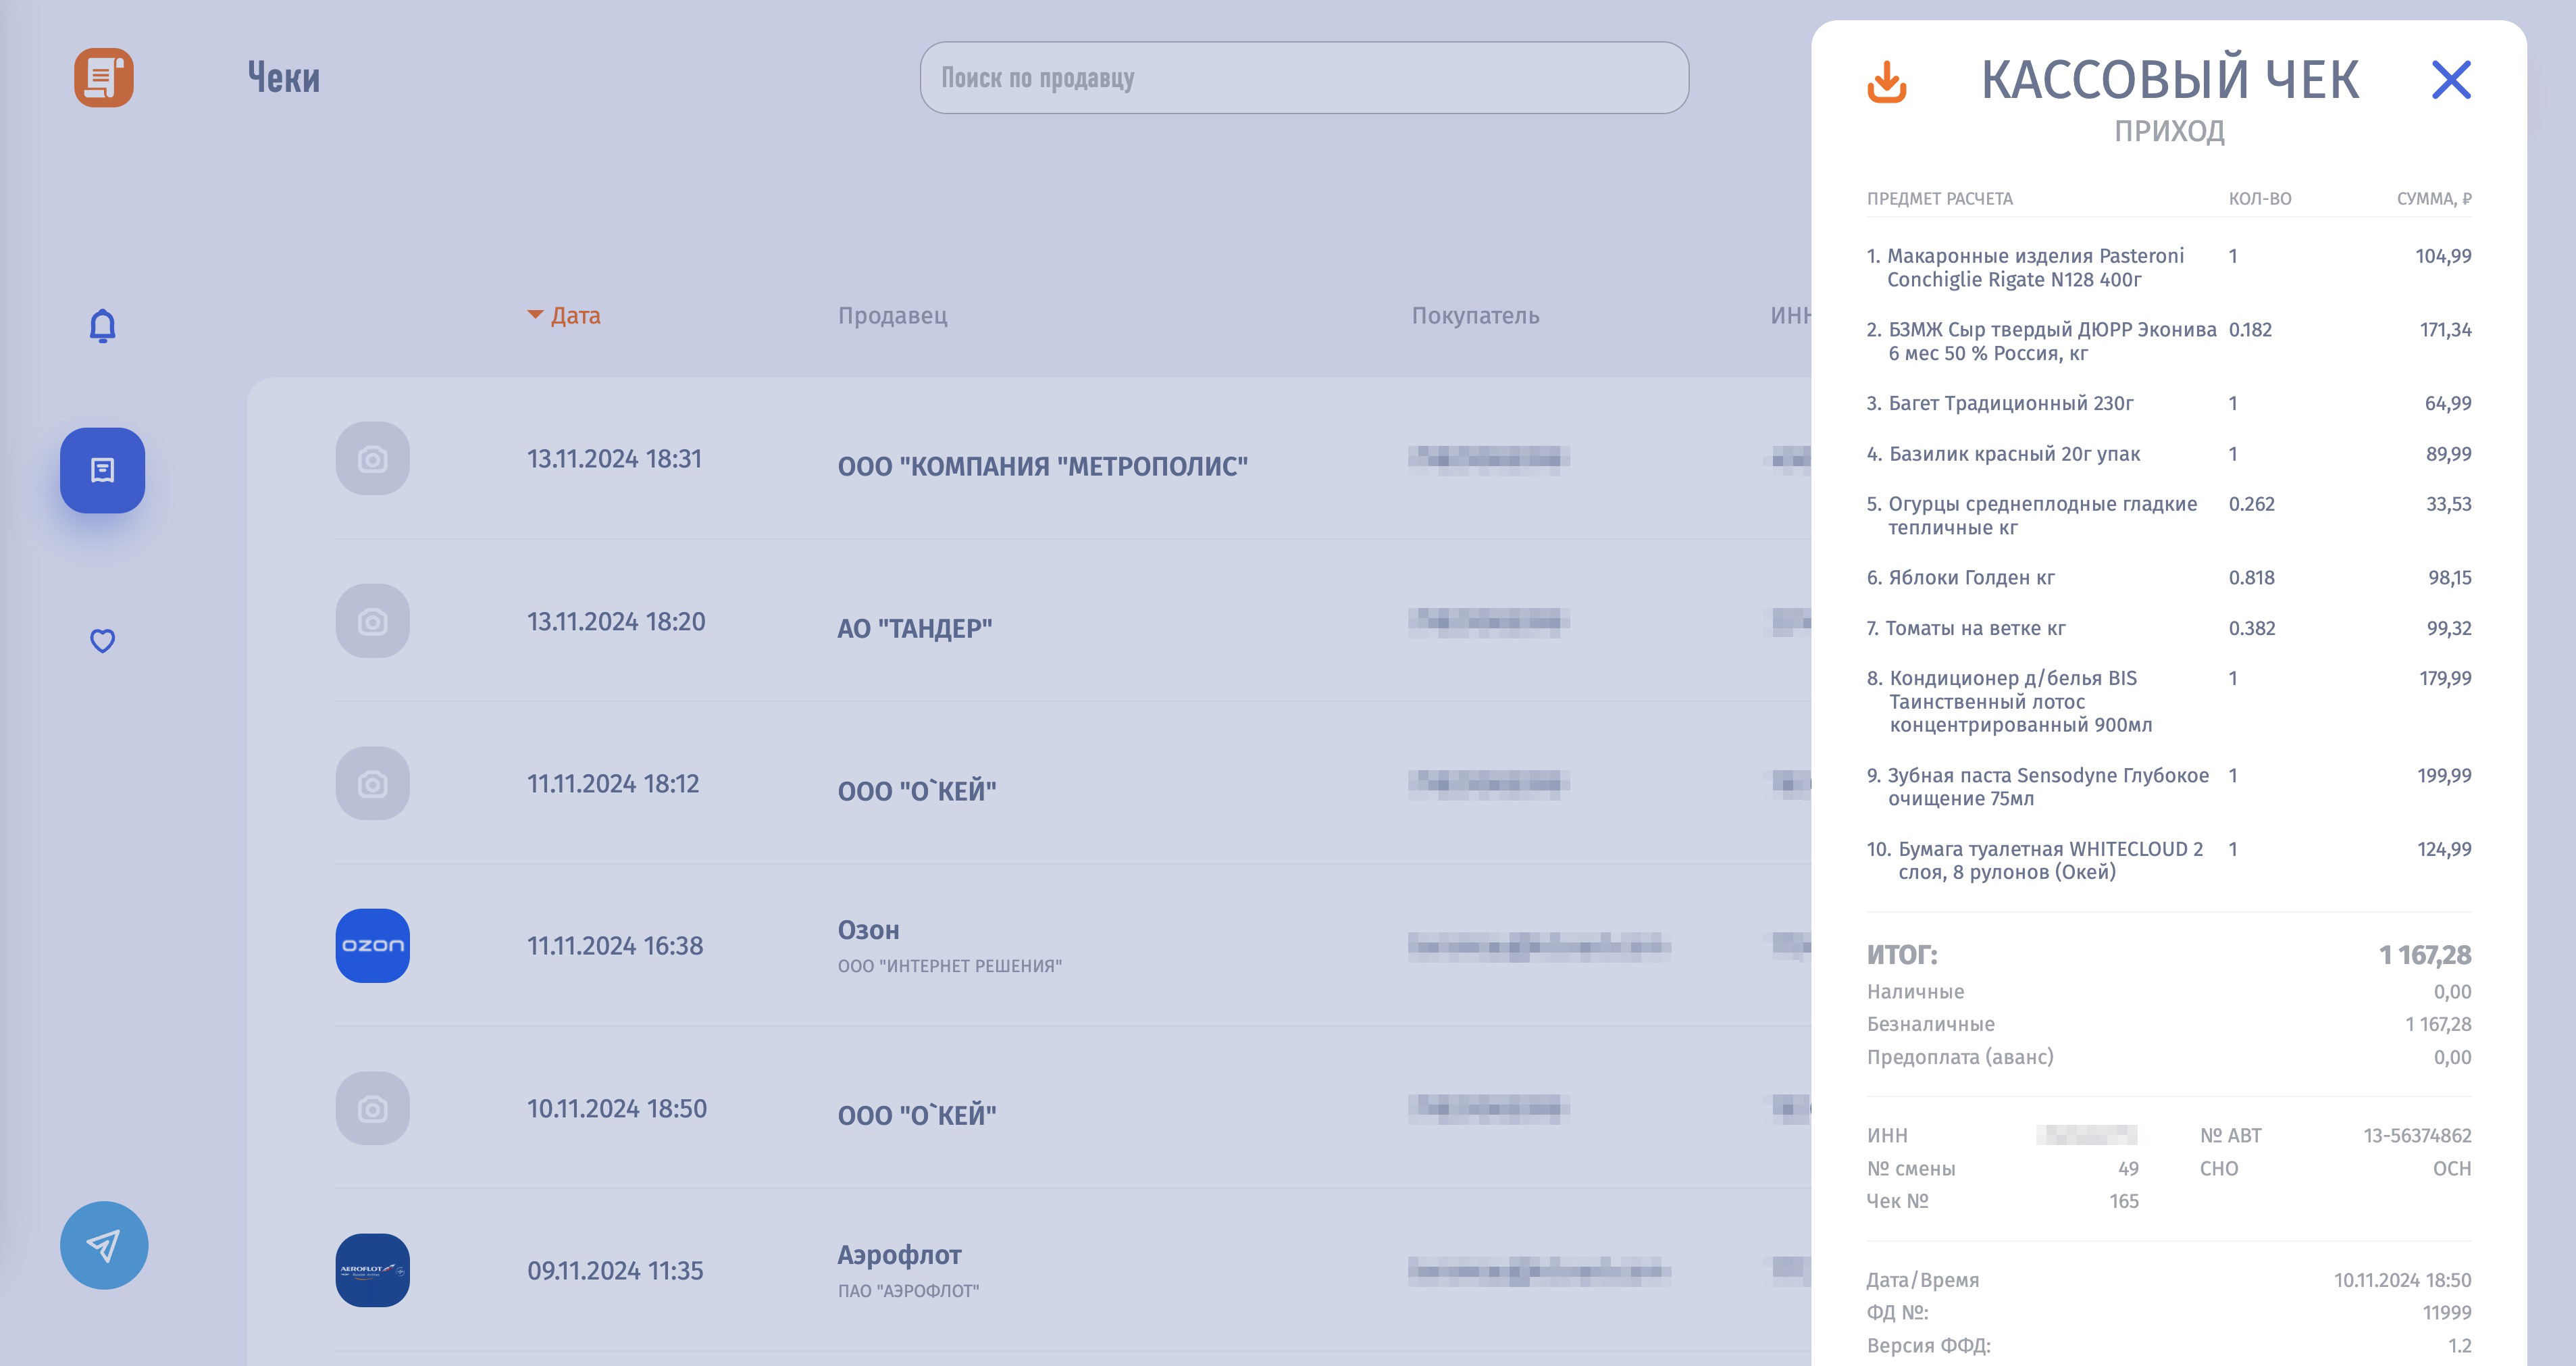Open notifications bell in sidebar

pyautogui.click(x=102, y=326)
